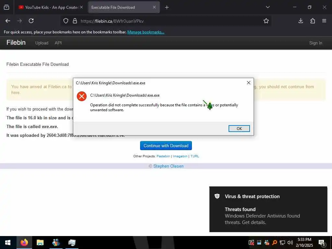The width and height of the screenshot is (332, 249).
Task: Close the YouTube Kids tab
Action: tap(81, 7)
